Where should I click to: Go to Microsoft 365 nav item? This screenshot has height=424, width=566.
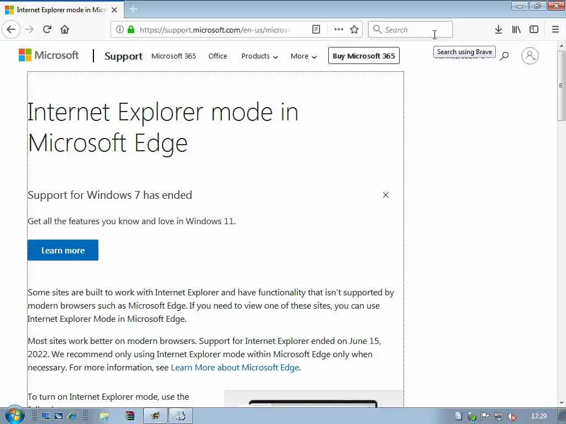tap(174, 56)
